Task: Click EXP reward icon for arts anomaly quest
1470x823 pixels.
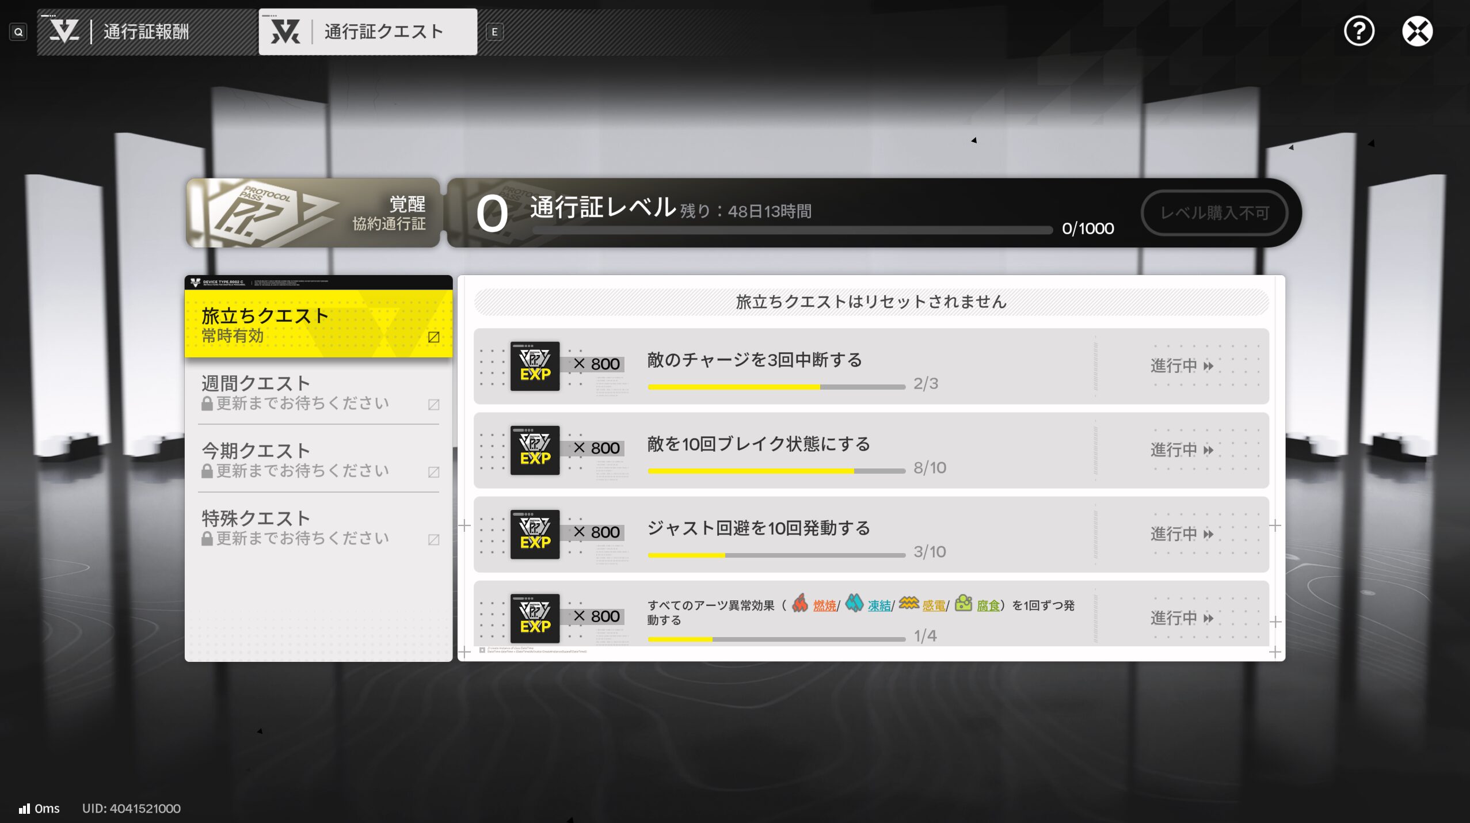Action: click(535, 618)
